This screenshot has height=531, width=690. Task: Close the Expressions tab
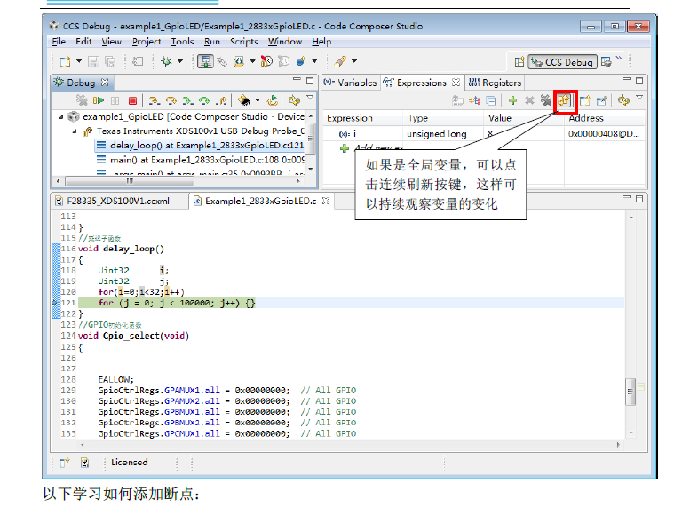(456, 83)
